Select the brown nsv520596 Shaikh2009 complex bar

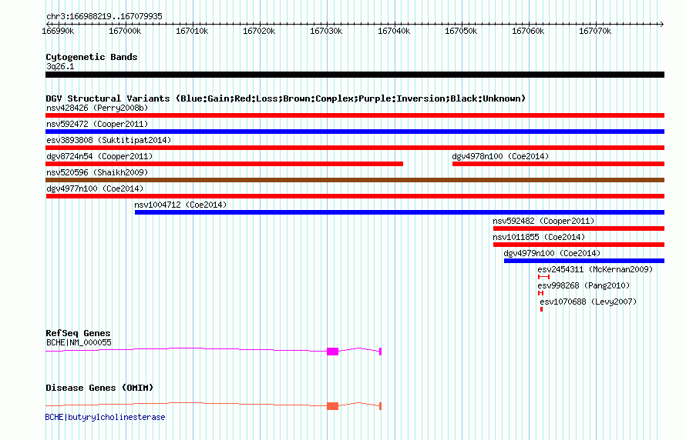(x=355, y=180)
